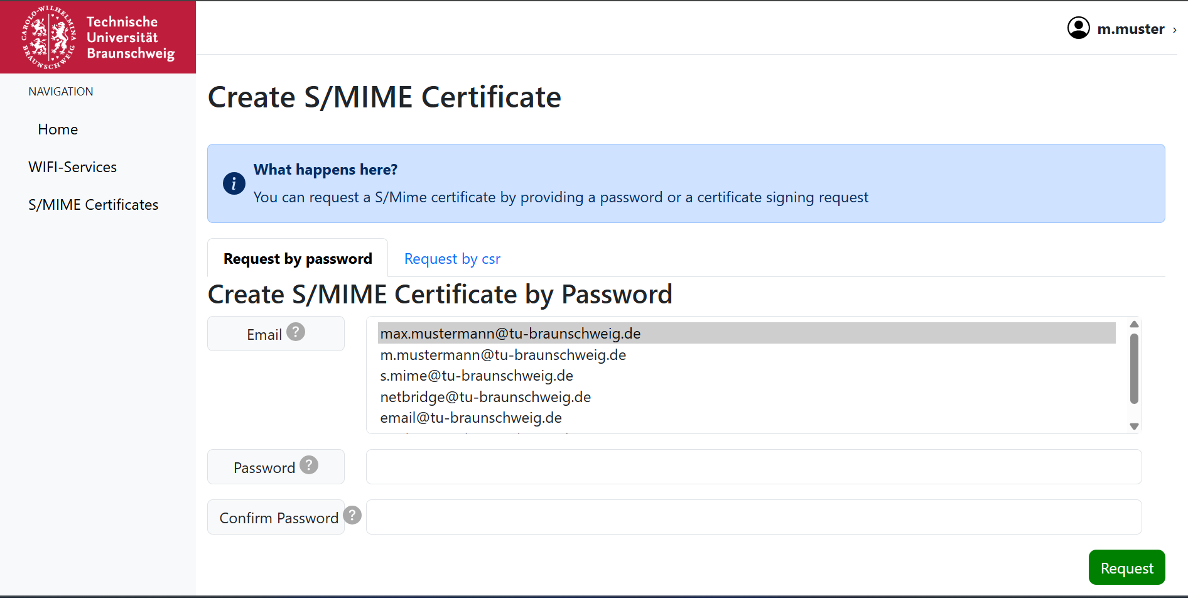Select s.mime@tu-braunschweig.de in the list
This screenshot has height=598, width=1188.
[x=747, y=376]
